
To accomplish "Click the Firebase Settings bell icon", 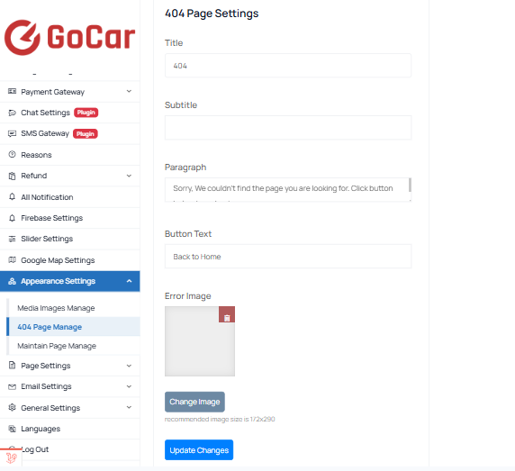I will tap(12, 218).
